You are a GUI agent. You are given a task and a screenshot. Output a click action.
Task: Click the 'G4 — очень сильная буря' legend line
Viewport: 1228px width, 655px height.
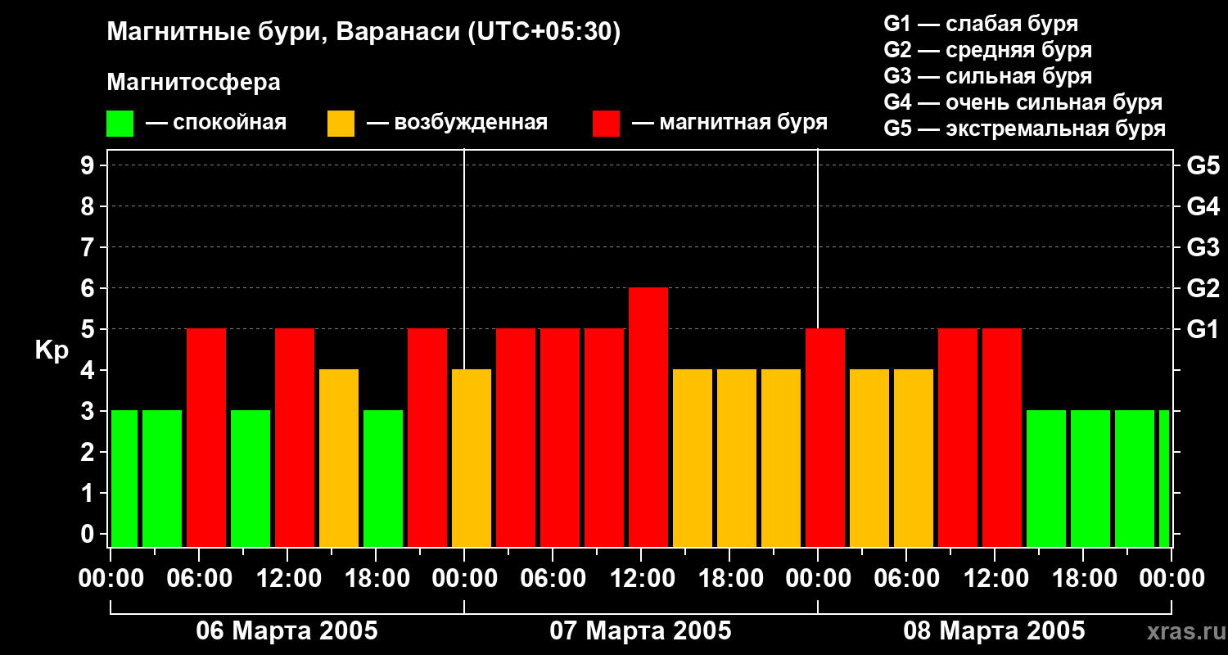[x=1023, y=102]
